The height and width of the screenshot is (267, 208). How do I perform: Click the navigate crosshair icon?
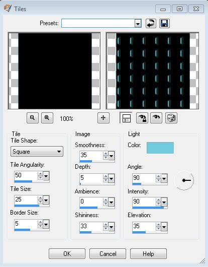[103, 118]
